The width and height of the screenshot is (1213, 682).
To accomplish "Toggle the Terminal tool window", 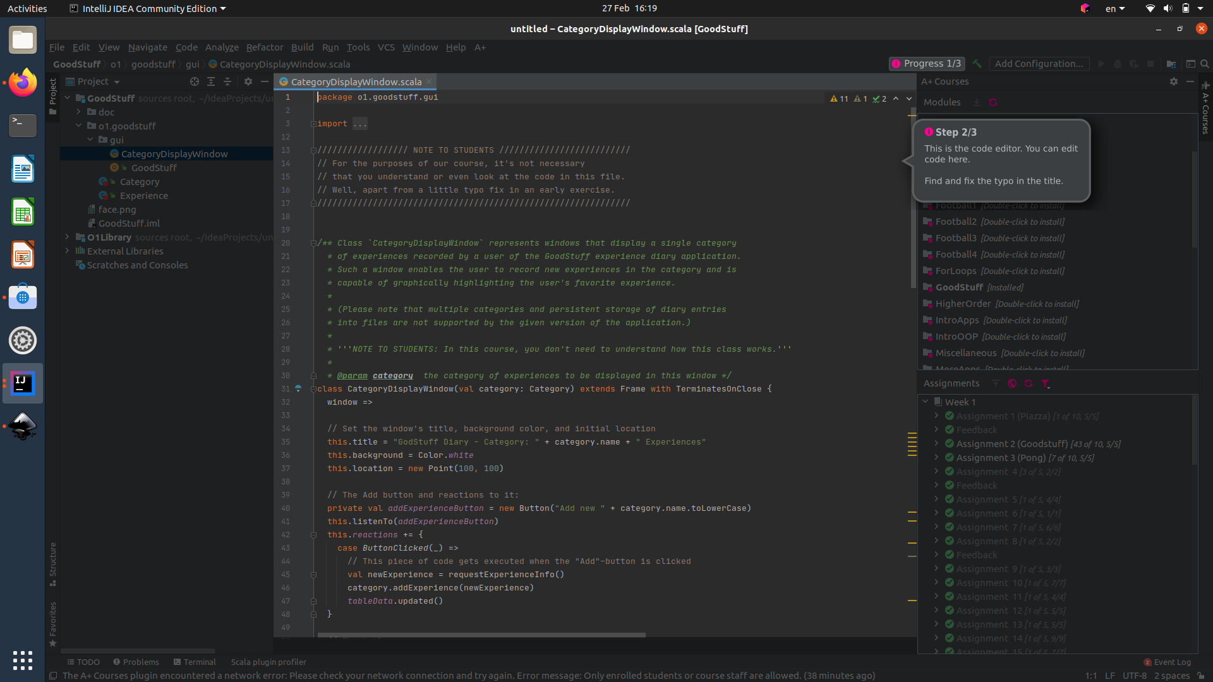I will pyautogui.click(x=195, y=662).
